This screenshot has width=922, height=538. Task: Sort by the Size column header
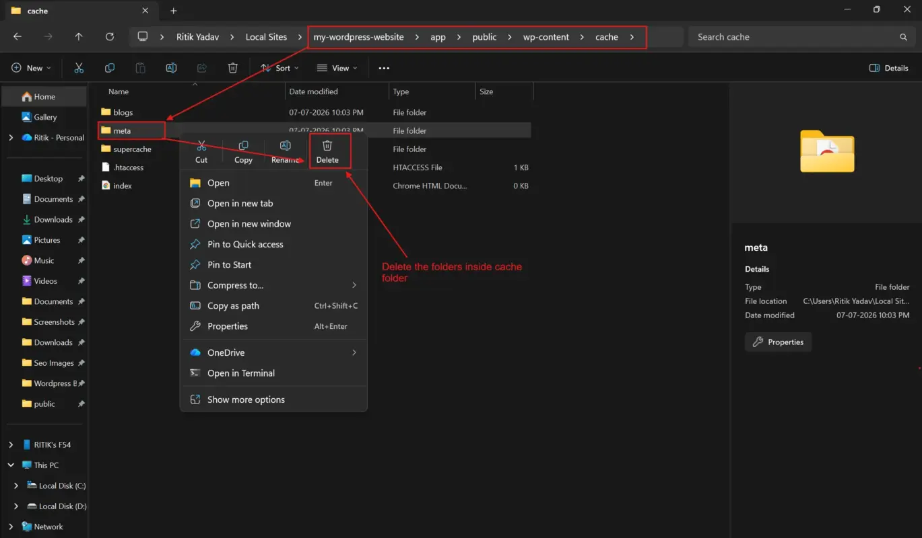coord(486,91)
